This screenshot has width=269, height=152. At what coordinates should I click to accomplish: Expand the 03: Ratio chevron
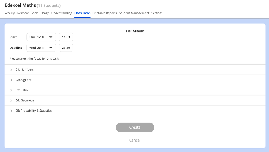[x=11, y=90]
